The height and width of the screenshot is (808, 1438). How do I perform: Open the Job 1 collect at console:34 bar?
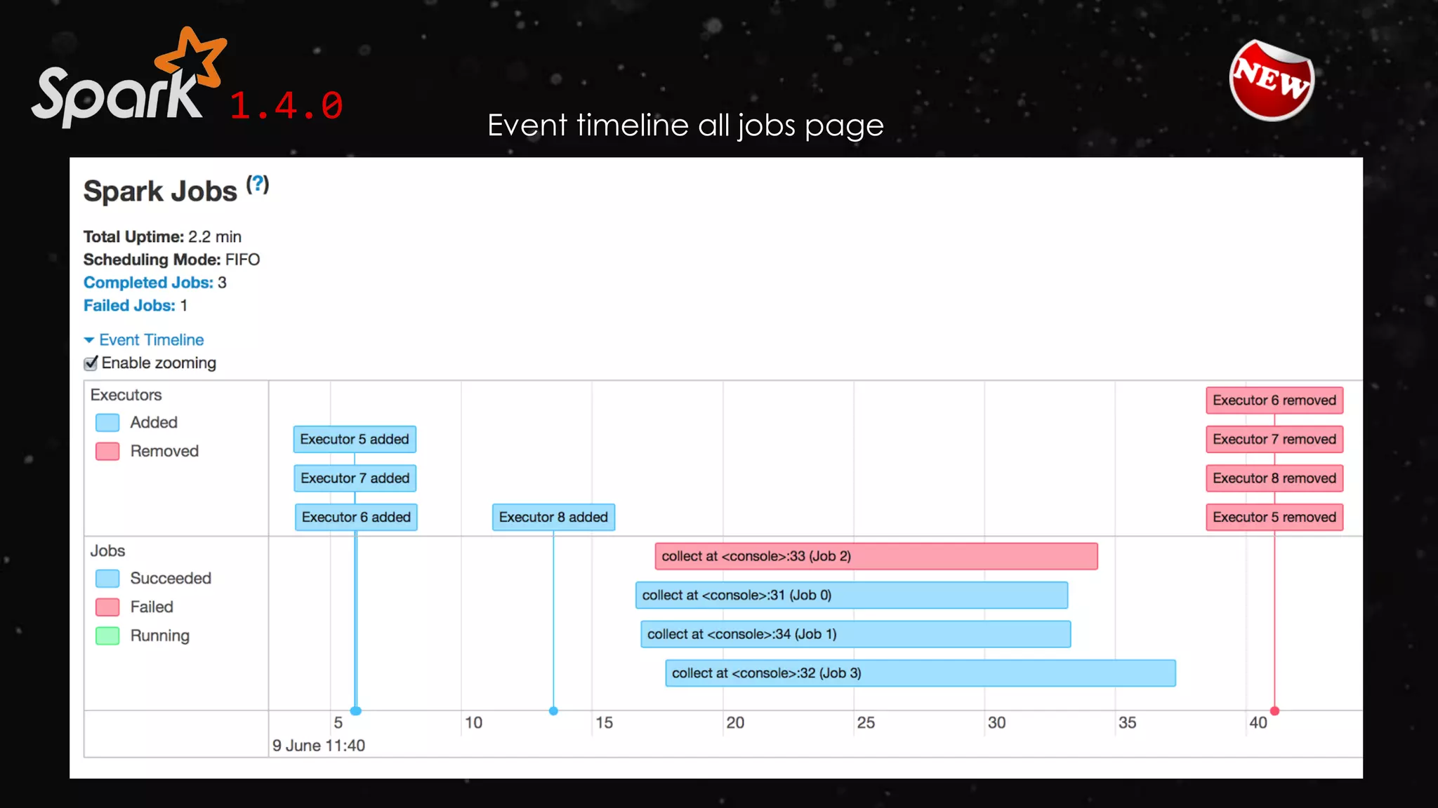pyautogui.click(x=855, y=634)
